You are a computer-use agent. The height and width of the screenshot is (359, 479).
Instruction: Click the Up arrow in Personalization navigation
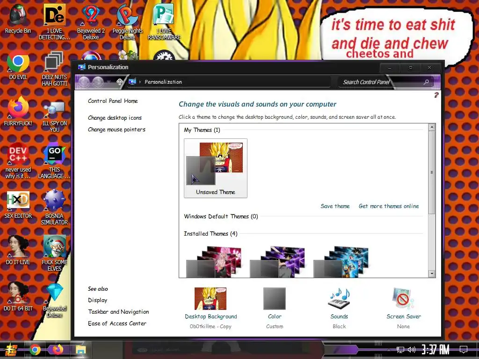click(x=120, y=81)
